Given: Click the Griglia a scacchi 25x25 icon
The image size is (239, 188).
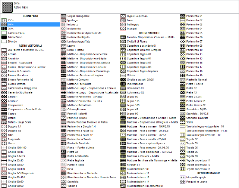Looking at the screenshot, I should click(x=123, y=80).
